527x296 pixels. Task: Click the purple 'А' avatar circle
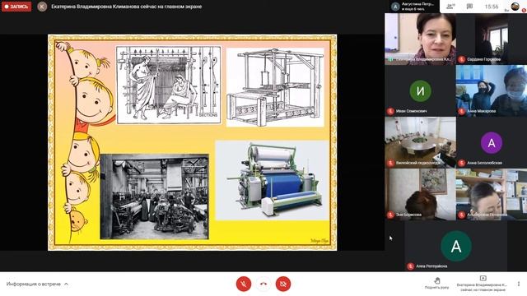point(492,143)
